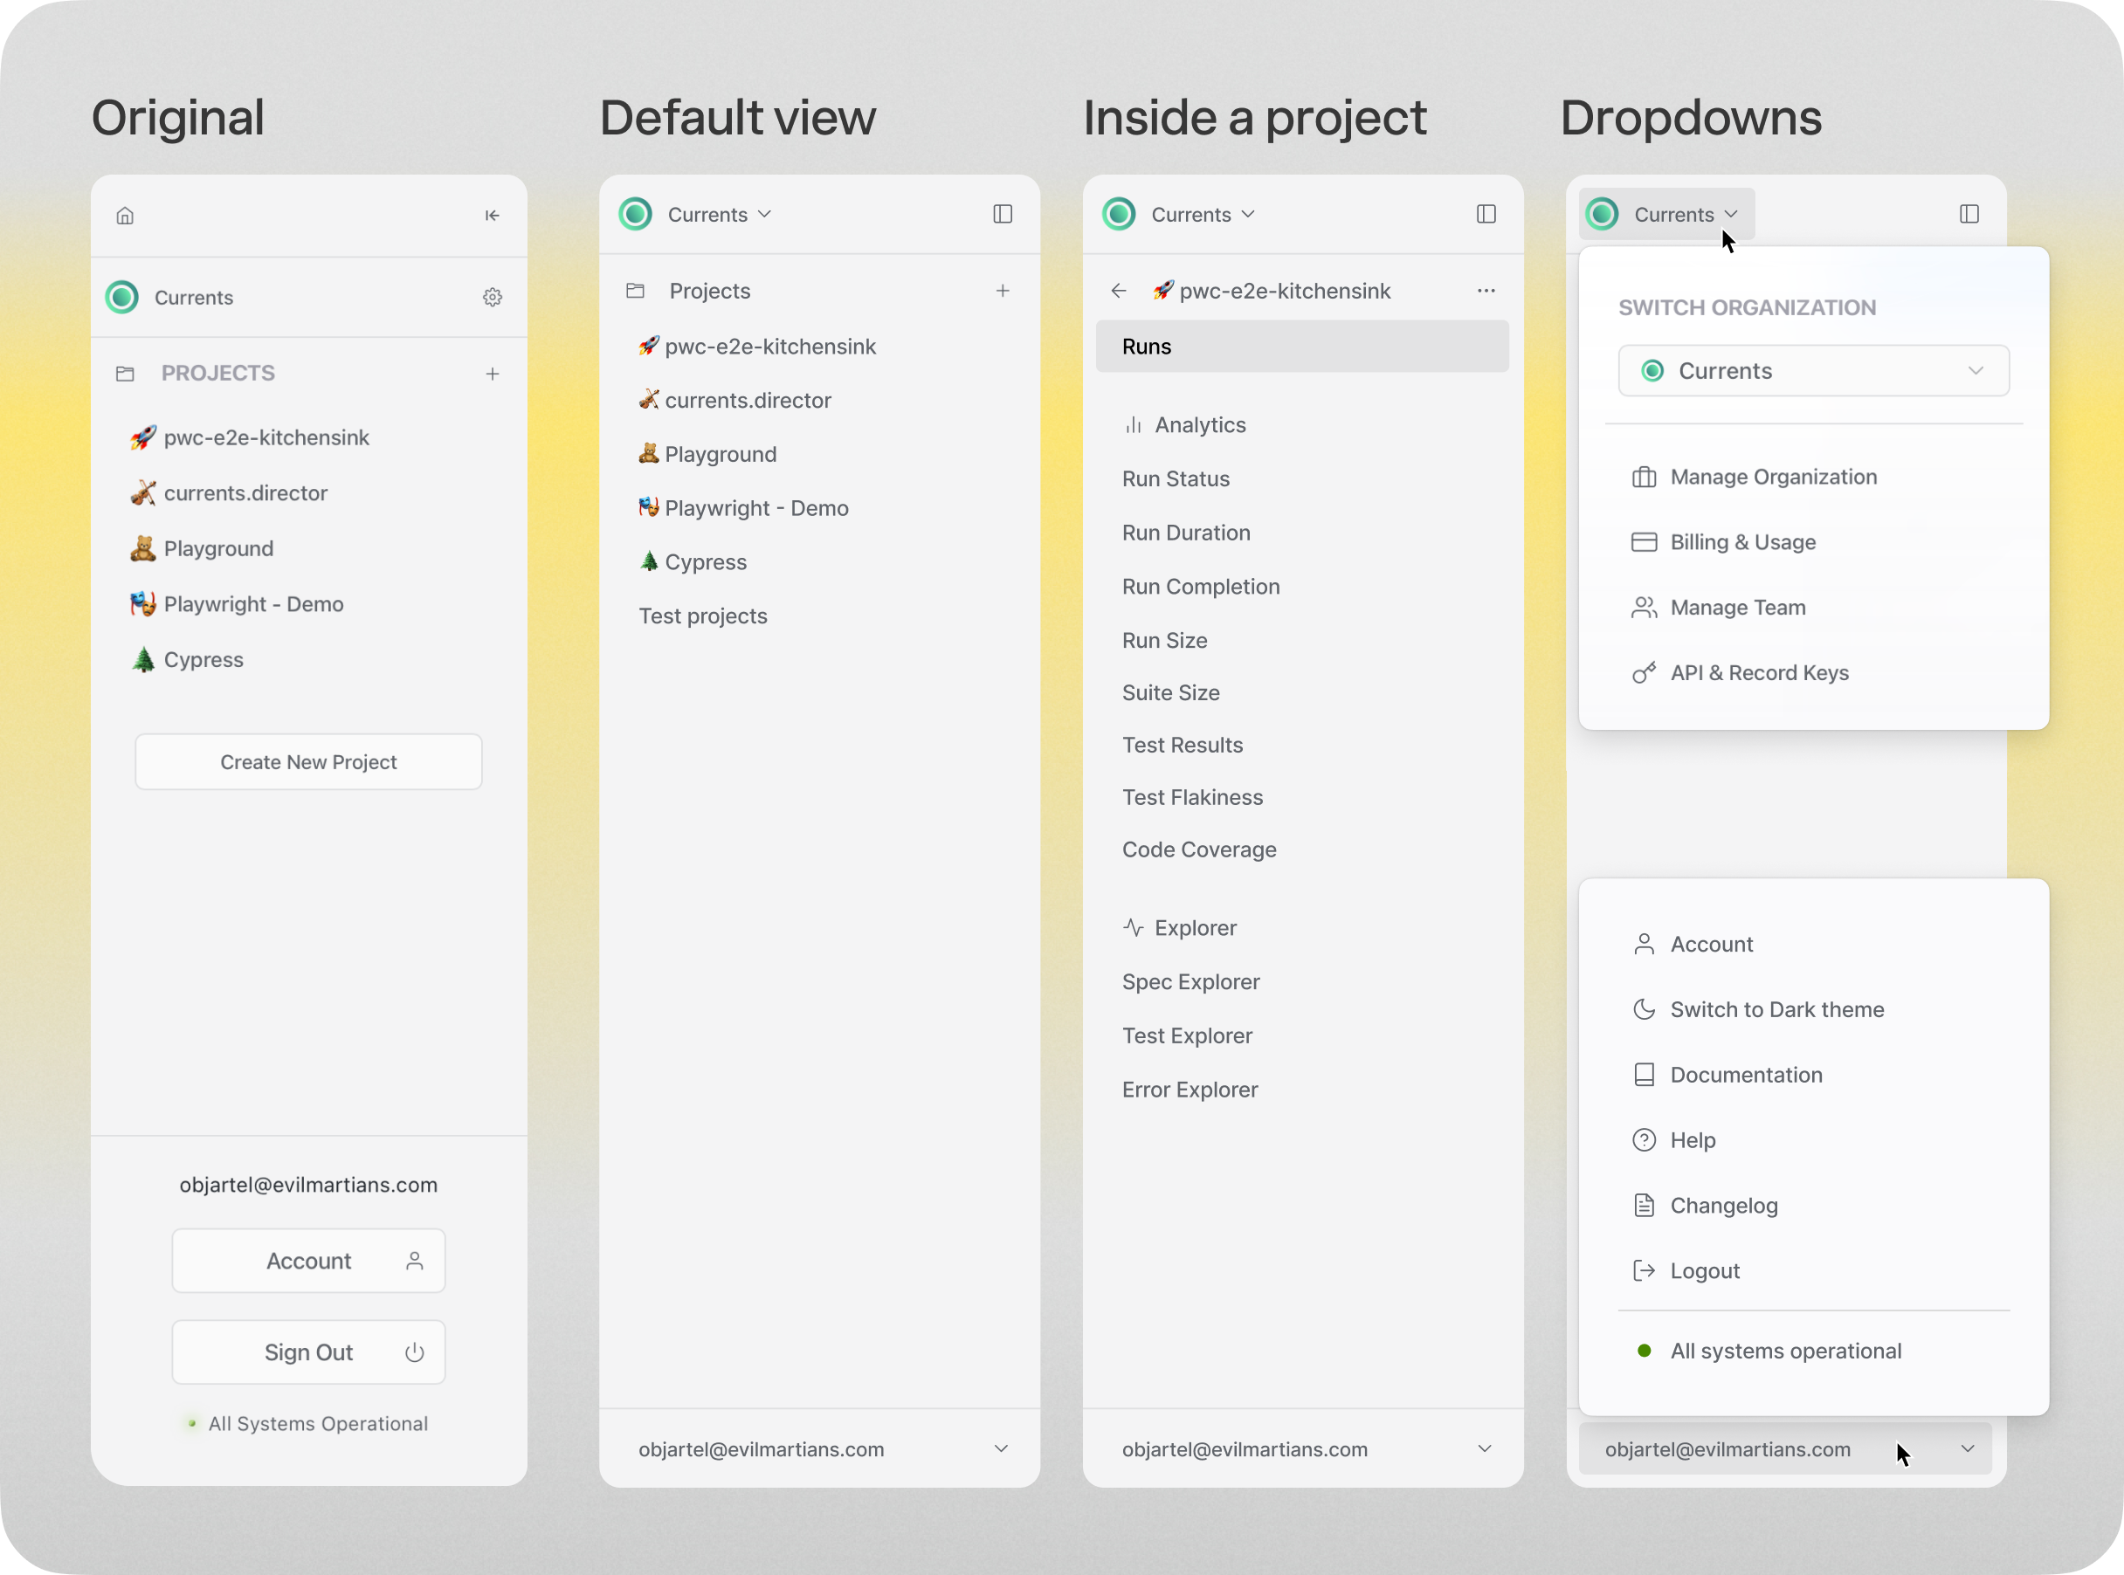
Task: Open Playground project in Original panel
Action: point(201,548)
